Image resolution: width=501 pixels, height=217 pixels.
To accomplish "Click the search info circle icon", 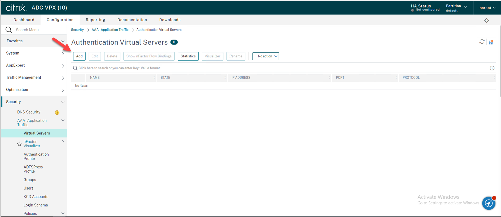I will coord(492,68).
